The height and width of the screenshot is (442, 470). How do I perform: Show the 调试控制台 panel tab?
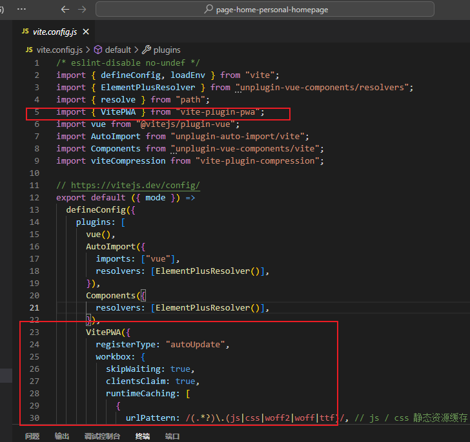pyautogui.click(x=102, y=436)
